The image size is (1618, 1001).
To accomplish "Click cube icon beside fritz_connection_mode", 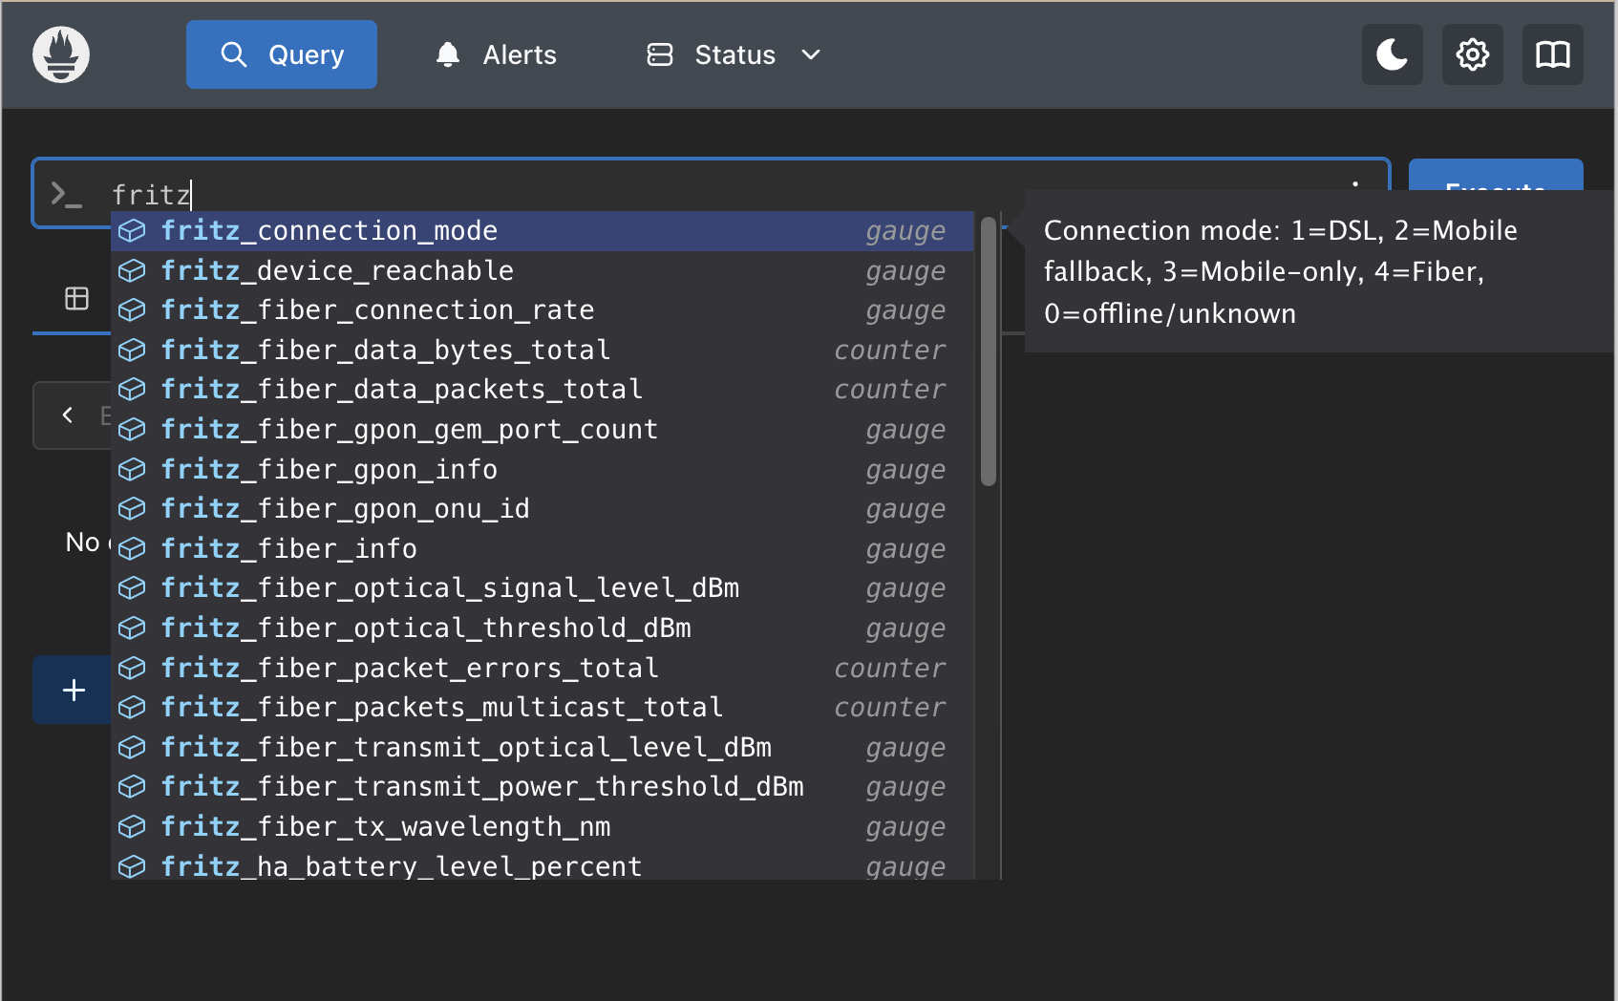I will coord(132,231).
